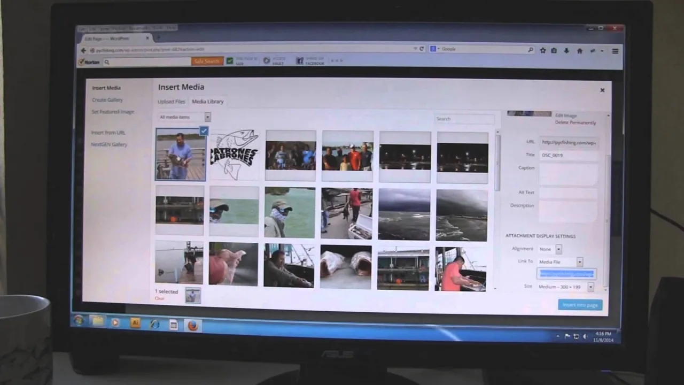This screenshot has width=684, height=385.
Task: Click the highlighted link URL field
Action: (x=566, y=274)
